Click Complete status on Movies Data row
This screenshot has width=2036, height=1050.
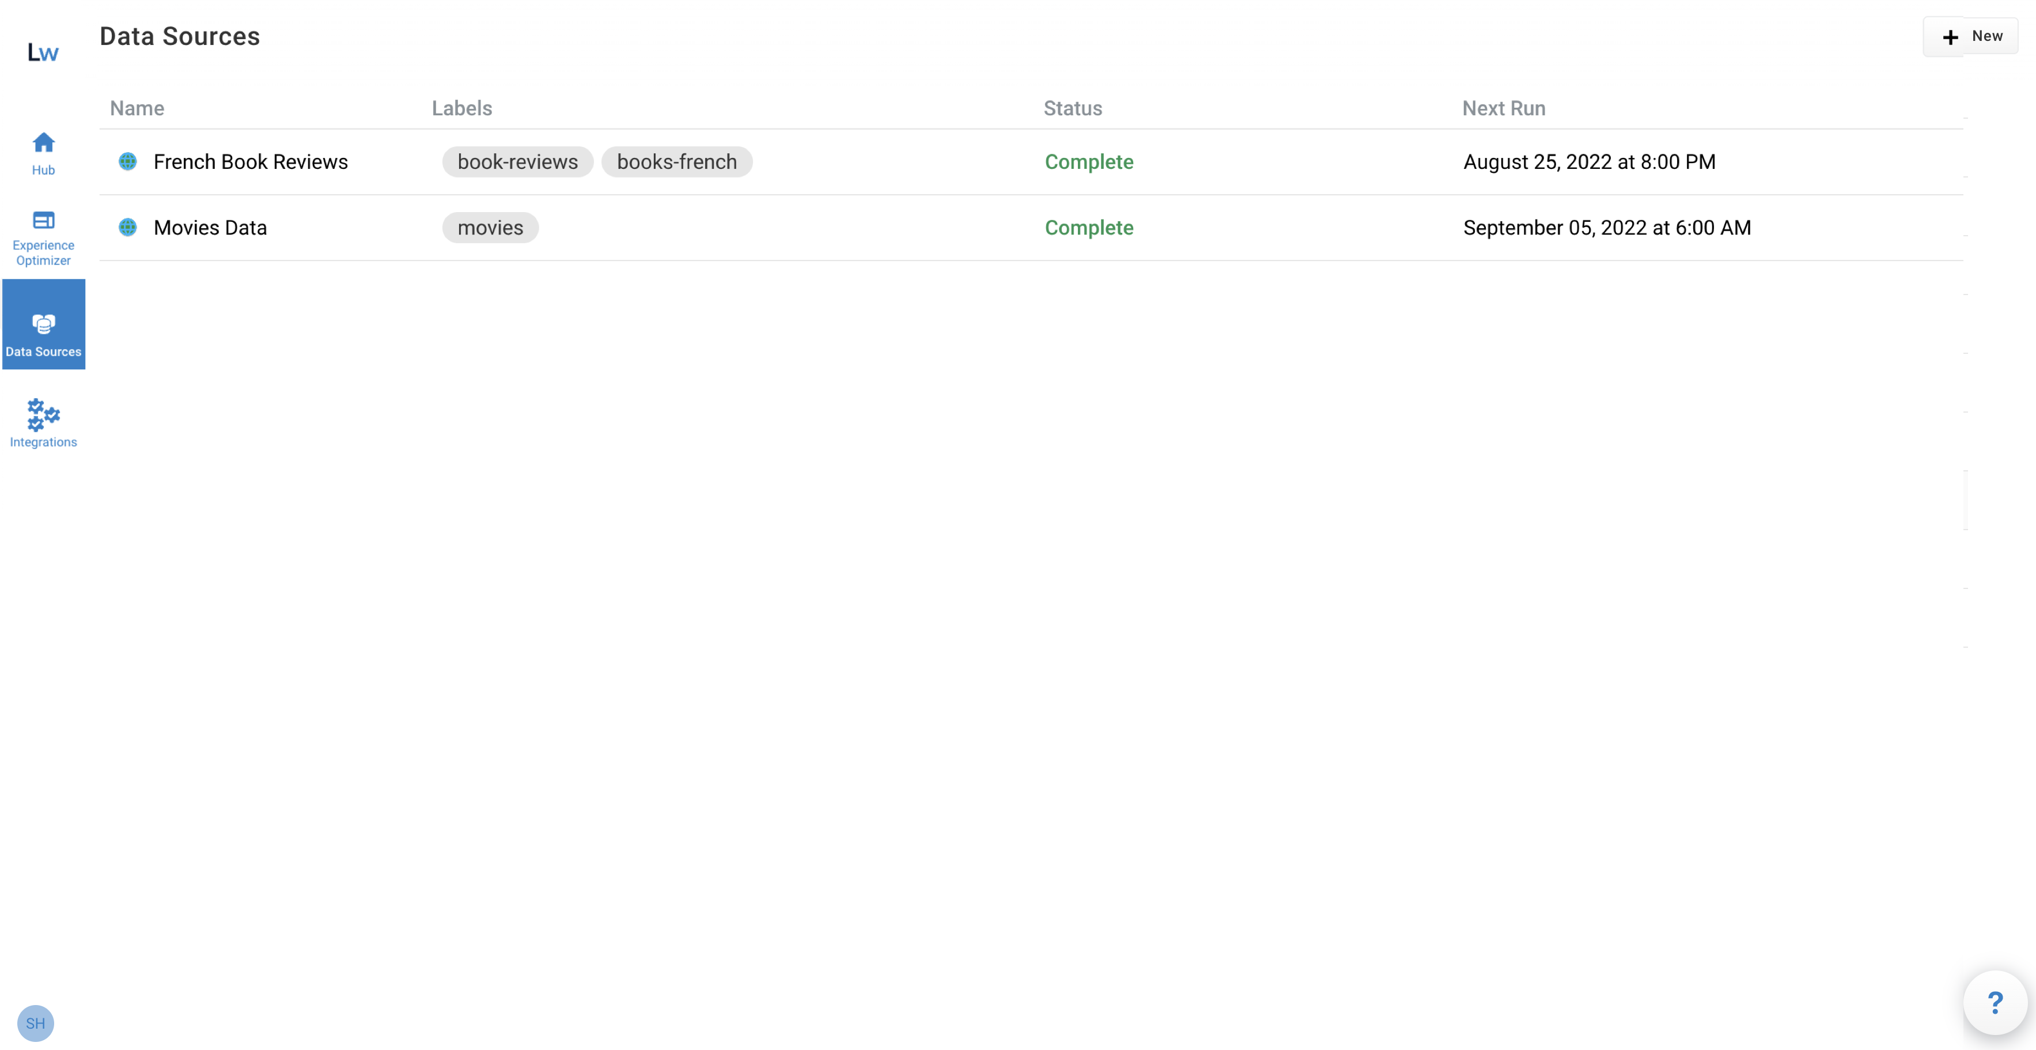coord(1089,227)
